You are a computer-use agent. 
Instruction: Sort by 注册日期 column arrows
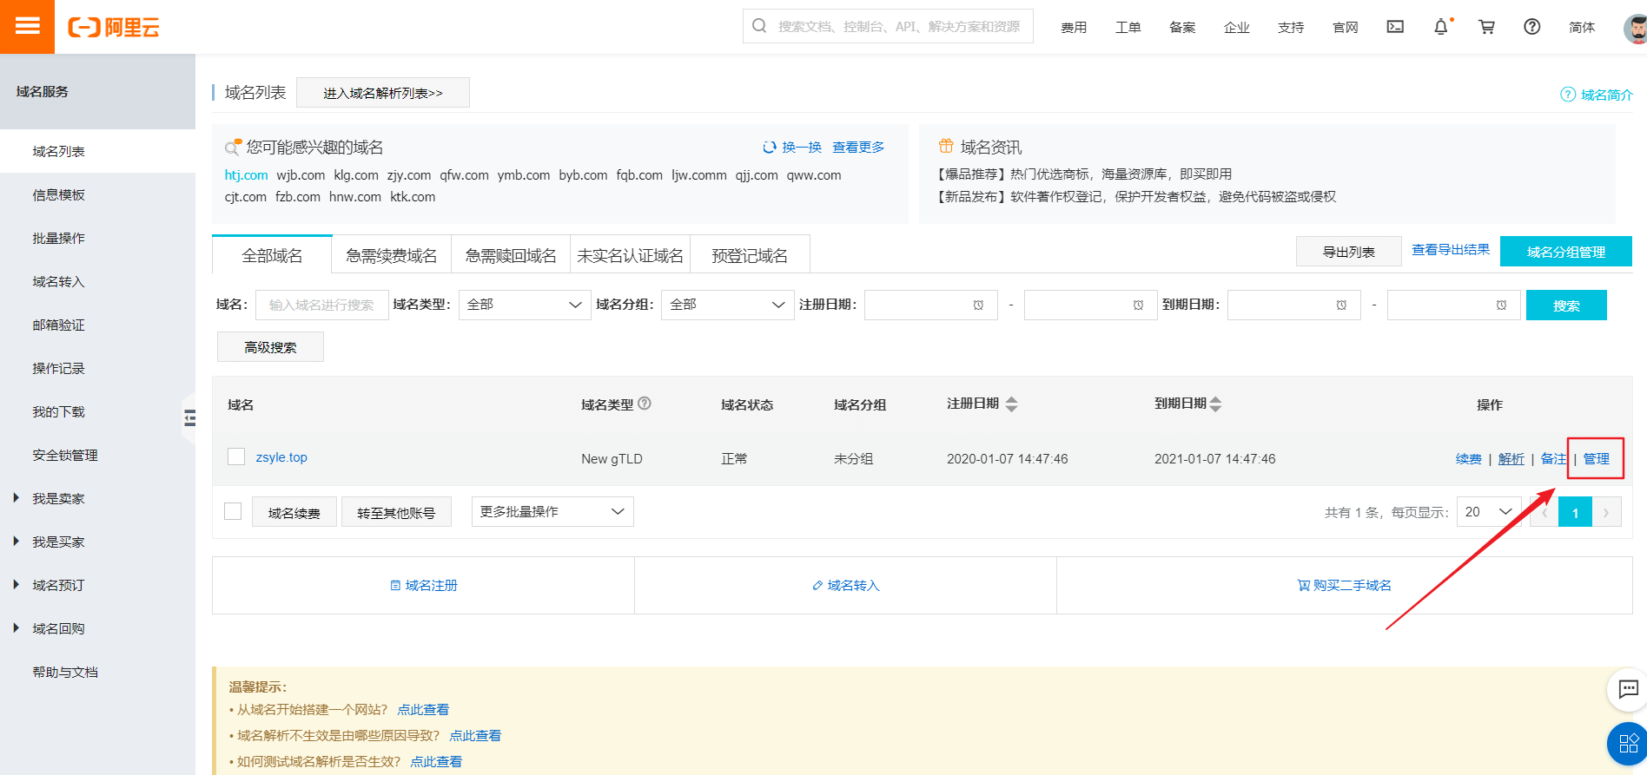(1011, 404)
